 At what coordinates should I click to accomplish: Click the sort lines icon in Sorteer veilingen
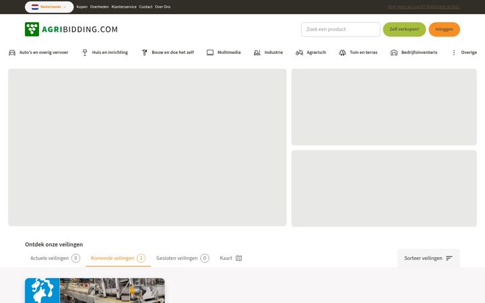pyautogui.click(x=449, y=258)
